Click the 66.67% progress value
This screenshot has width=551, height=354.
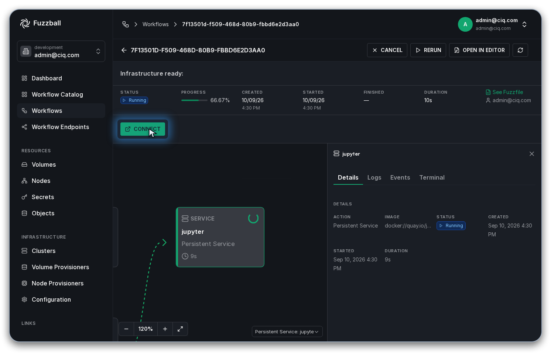(x=220, y=100)
